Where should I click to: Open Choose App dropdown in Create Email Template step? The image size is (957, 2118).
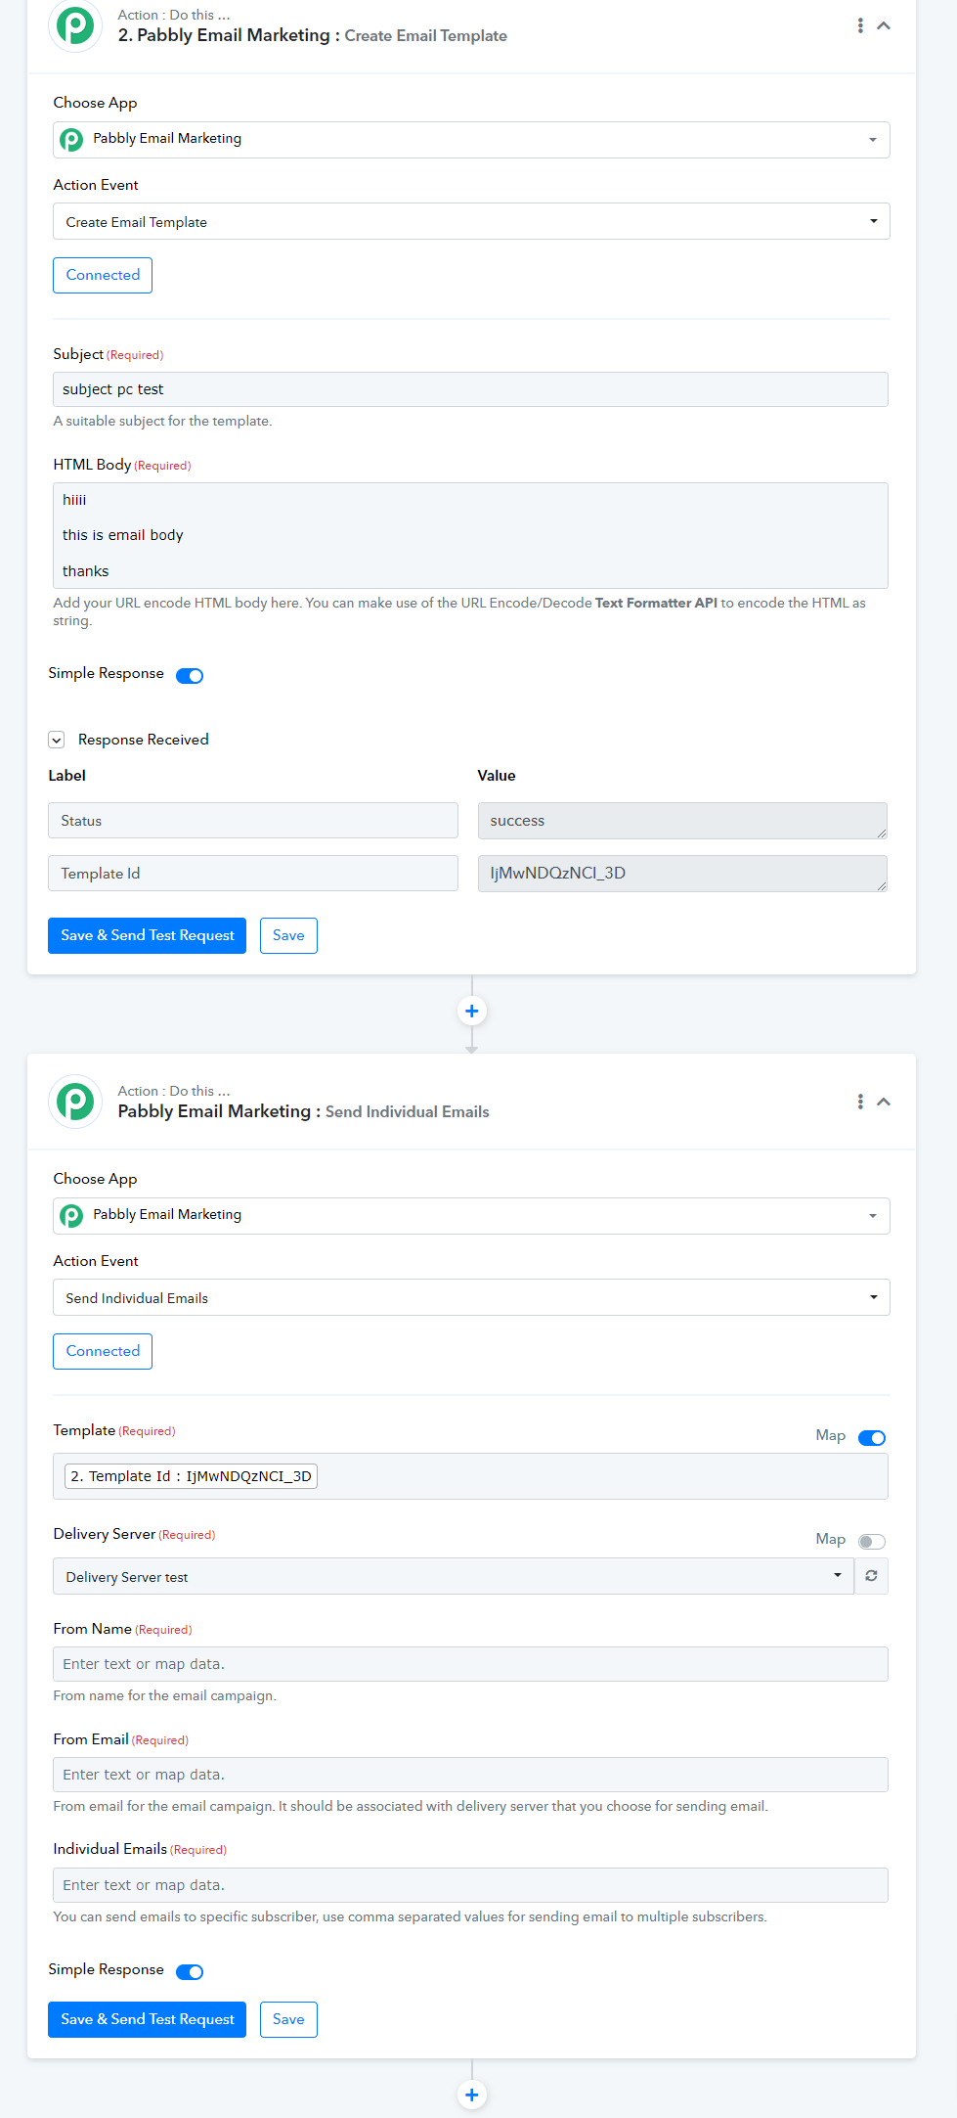[x=471, y=140]
